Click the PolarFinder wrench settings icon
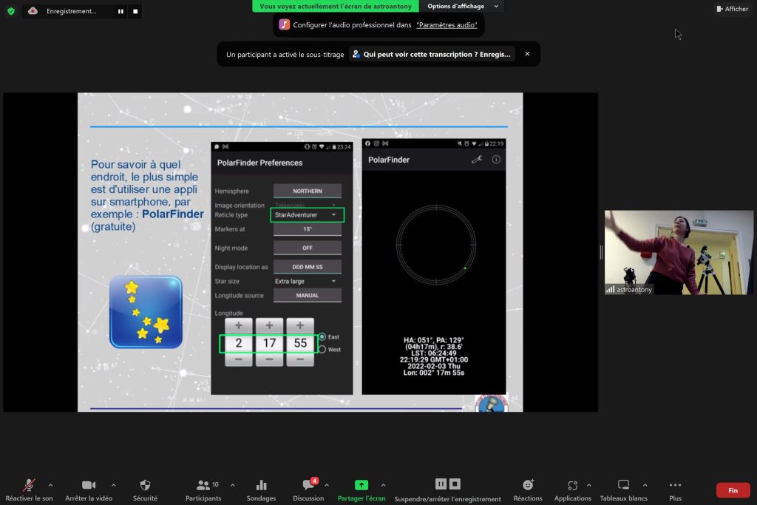The width and height of the screenshot is (757, 505). (x=477, y=159)
